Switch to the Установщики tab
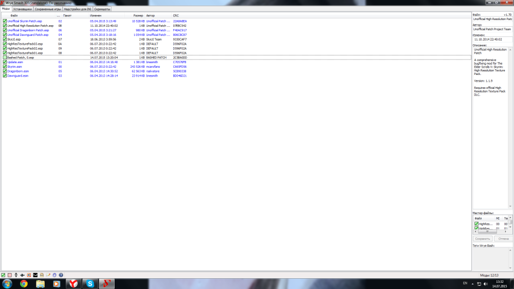Screen dimensions: 514x289 (22, 9)
